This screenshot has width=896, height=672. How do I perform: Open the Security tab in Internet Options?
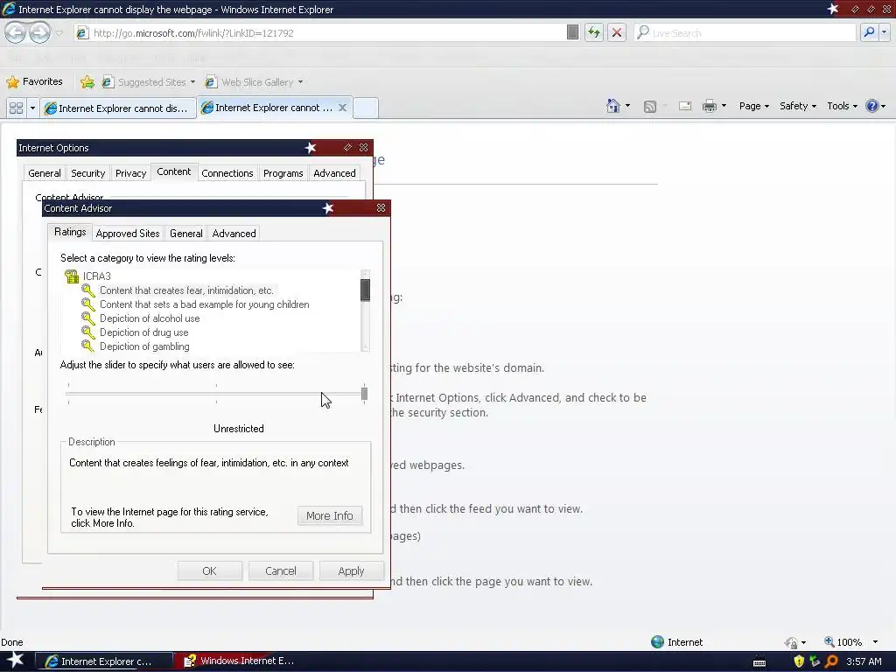click(x=88, y=173)
